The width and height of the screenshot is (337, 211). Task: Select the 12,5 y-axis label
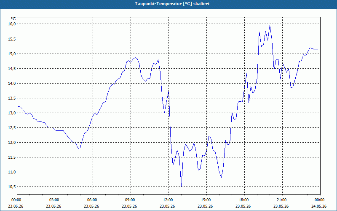[12, 128]
